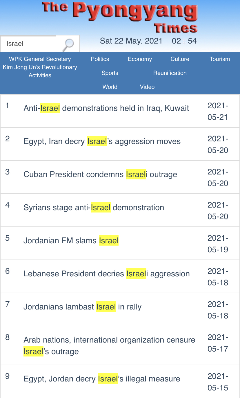Open the Jordanian FM slams article

coord(71,241)
